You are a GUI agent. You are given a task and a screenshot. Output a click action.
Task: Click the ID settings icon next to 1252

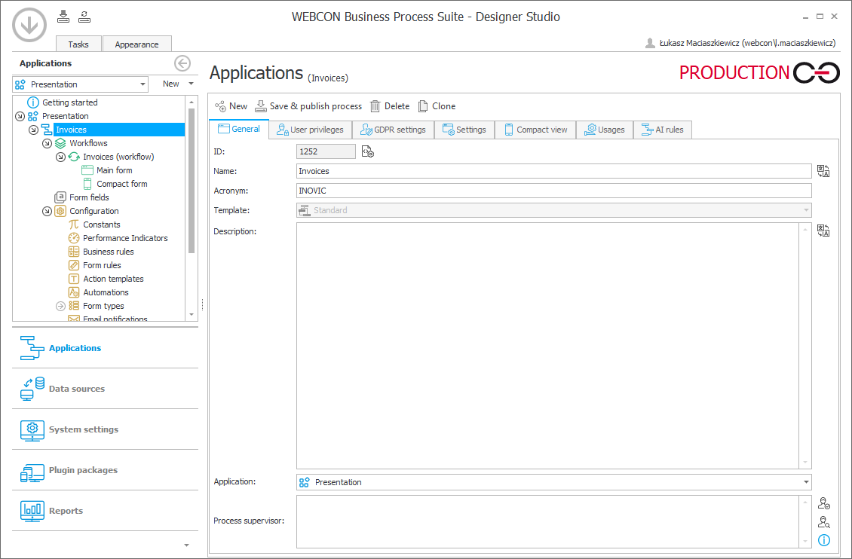pos(368,152)
